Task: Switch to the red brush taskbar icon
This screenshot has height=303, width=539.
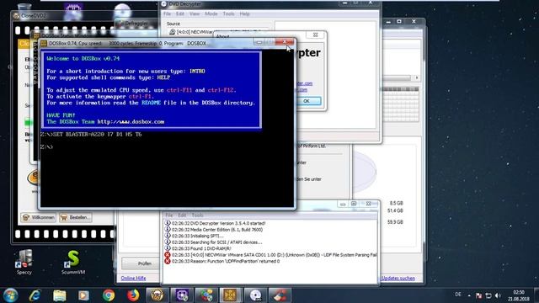Action: tap(280, 295)
